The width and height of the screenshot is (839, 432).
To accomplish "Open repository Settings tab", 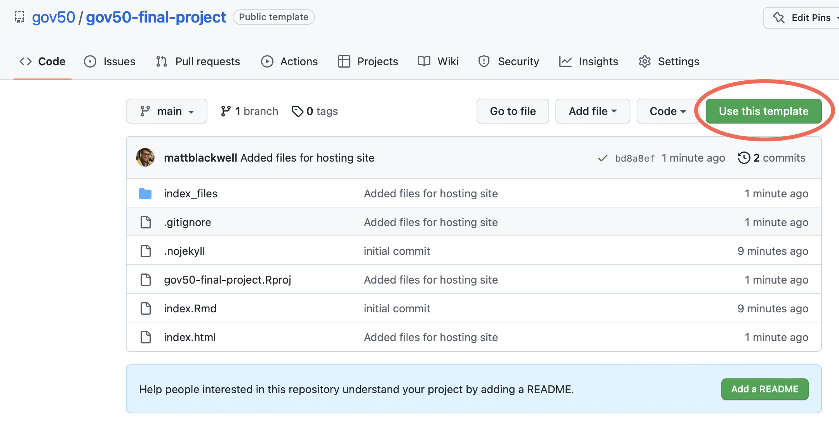I will (668, 61).
